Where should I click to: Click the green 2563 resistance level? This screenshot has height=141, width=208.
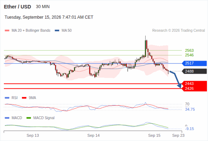tap(189, 50)
